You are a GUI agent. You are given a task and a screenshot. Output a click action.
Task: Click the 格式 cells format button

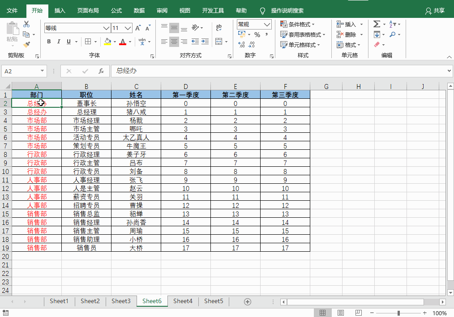click(x=348, y=45)
